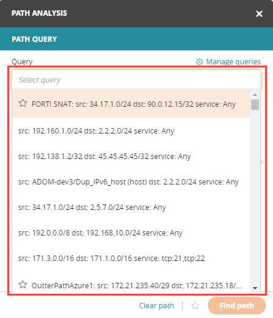This screenshot has height=318, width=273.
Task: Click the star icon beside FORTI SNAT query
Action: click(x=22, y=103)
